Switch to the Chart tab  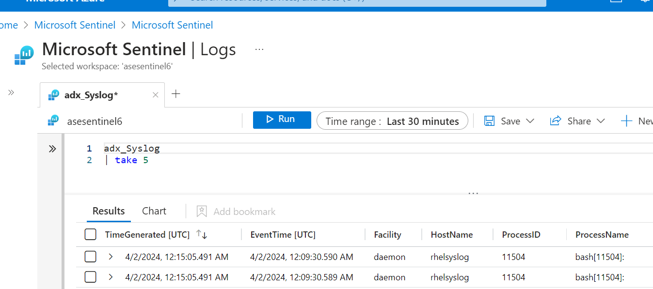coord(154,211)
